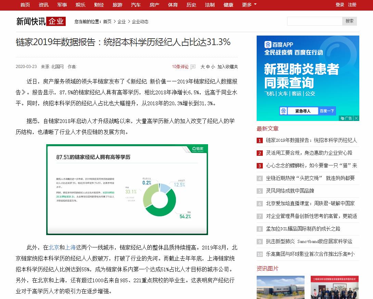Open the 汽车 navigation tab

(x=136, y=5)
